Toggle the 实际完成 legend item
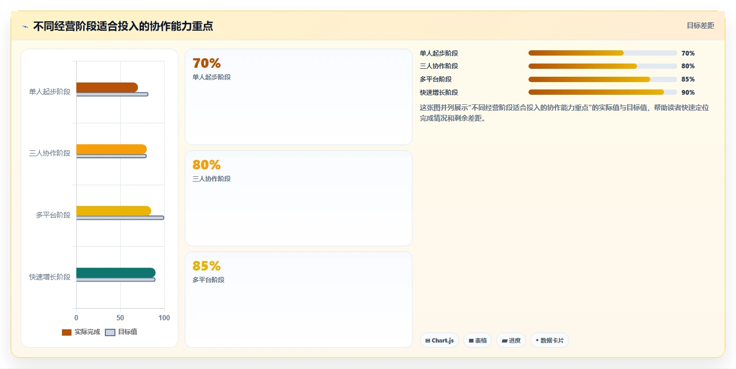 point(81,332)
